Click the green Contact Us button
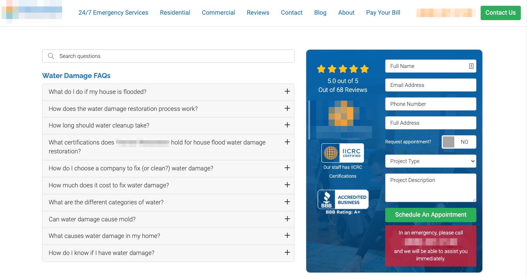 click(x=500, y=13)
